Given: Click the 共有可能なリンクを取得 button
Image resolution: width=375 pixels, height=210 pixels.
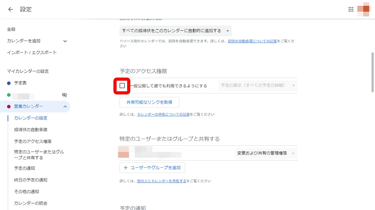Looking at the screenshot, I should [149, 102].
